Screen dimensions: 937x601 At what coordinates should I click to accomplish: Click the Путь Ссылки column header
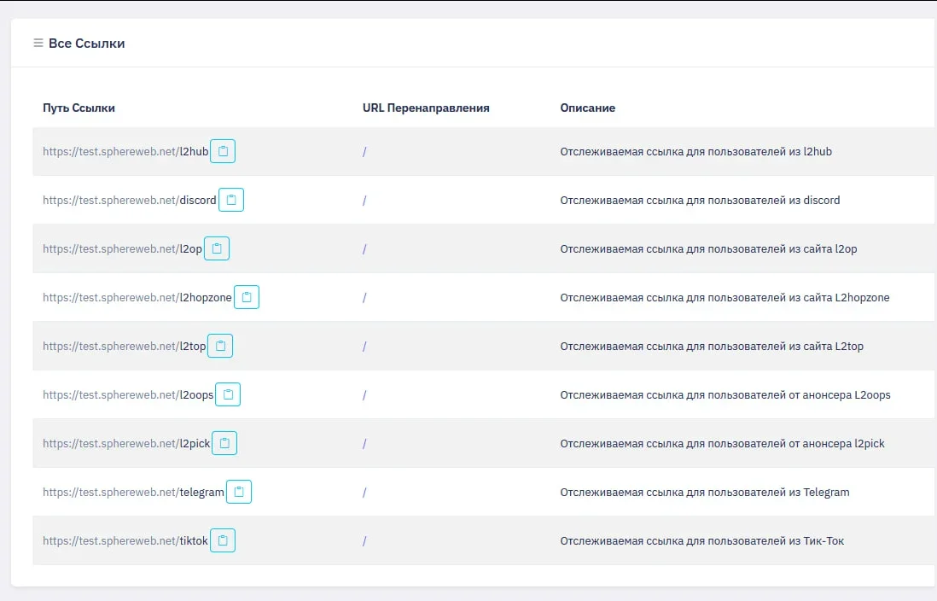pos(79,108)
